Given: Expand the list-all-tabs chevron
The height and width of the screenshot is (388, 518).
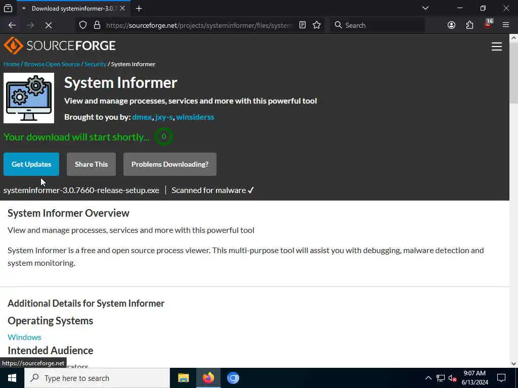Looking at the screenshot, I should 425,8.
